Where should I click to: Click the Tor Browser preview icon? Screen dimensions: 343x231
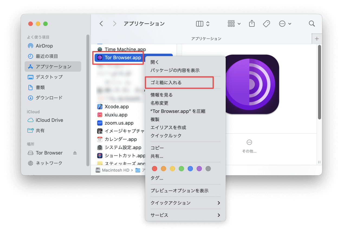click(252, 84)
